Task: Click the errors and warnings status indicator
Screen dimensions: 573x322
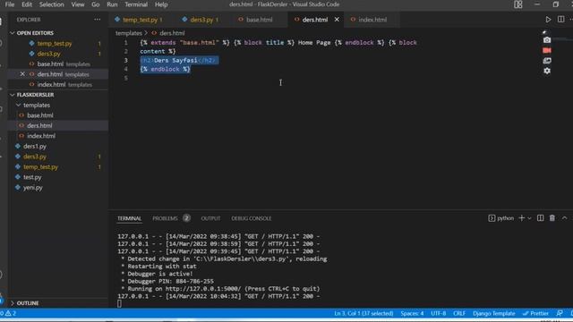Action: click(9, 313)
